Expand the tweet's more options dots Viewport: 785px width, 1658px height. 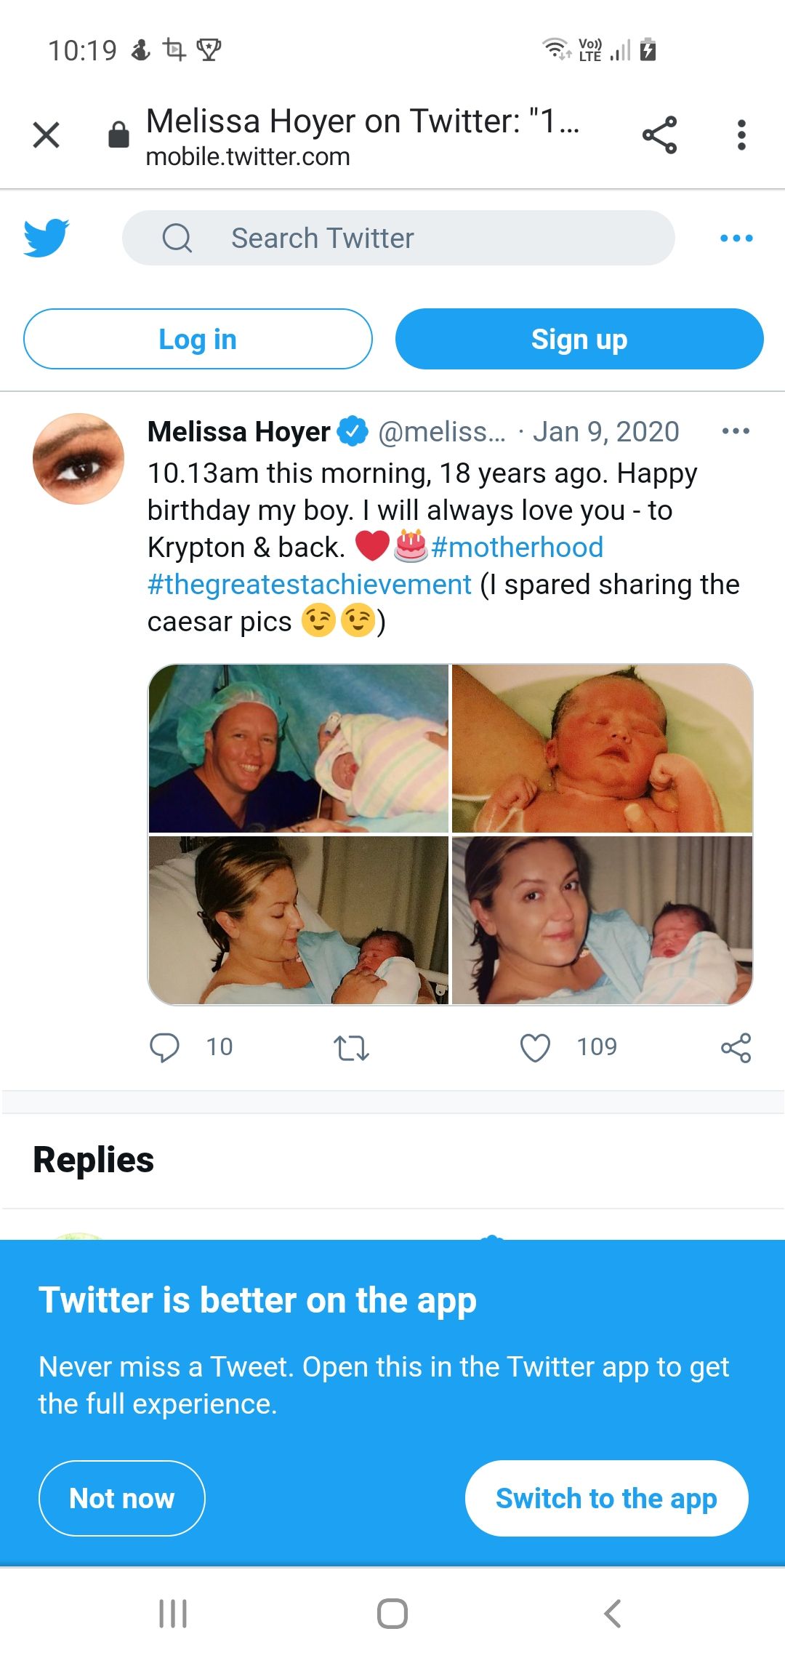pos(736,431)
